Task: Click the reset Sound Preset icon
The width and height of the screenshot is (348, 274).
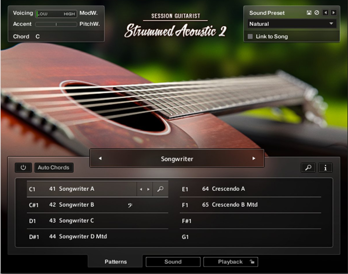Action: tap(316, 12)
